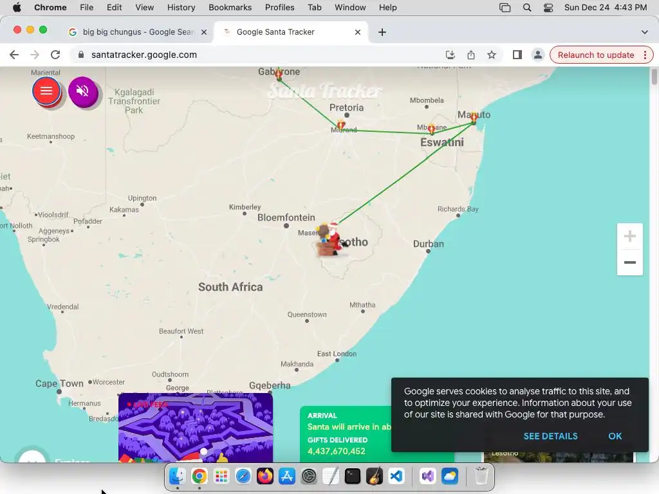Open a new tab

tap(382, 32)
